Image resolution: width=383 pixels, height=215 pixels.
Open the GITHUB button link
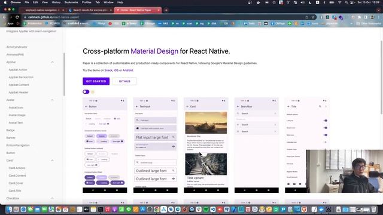(x=124, y=81)
